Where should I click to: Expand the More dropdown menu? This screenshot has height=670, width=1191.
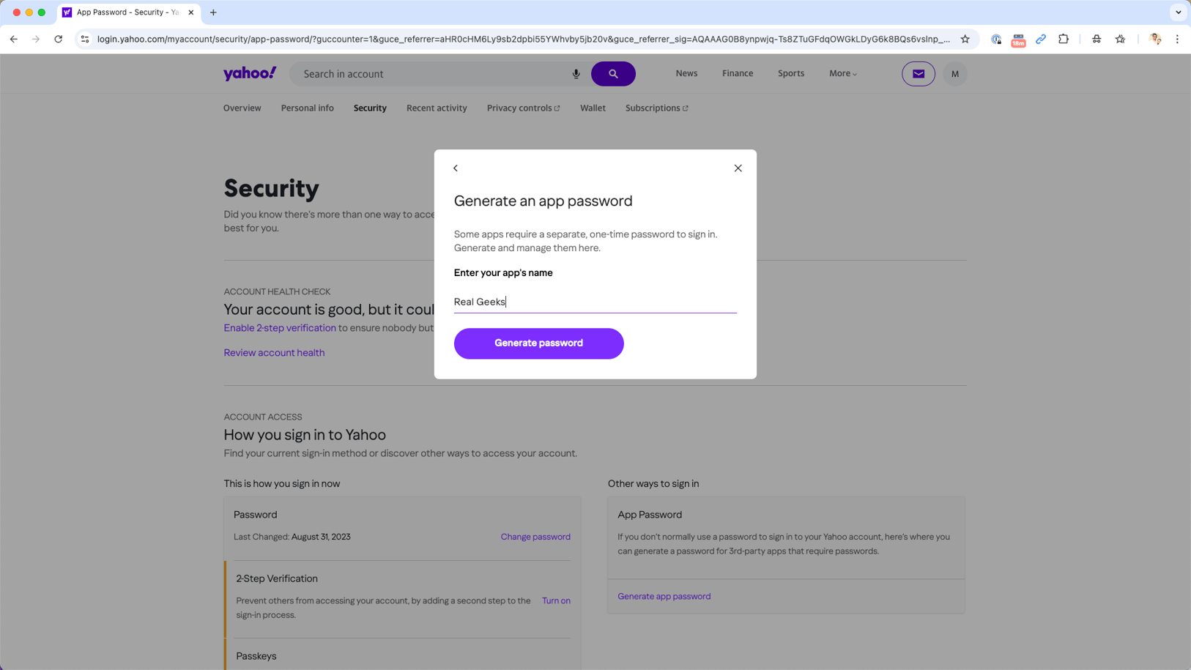[x=842, y=73]
